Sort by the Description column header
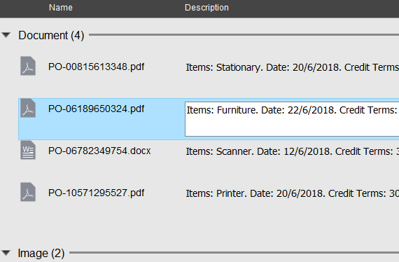Image resolution: width=399 pixels, height=262 pixels. click(x=206, y=8)
